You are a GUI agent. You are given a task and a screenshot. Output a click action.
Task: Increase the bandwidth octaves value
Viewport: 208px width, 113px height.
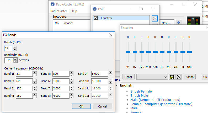tap(15, 59)
